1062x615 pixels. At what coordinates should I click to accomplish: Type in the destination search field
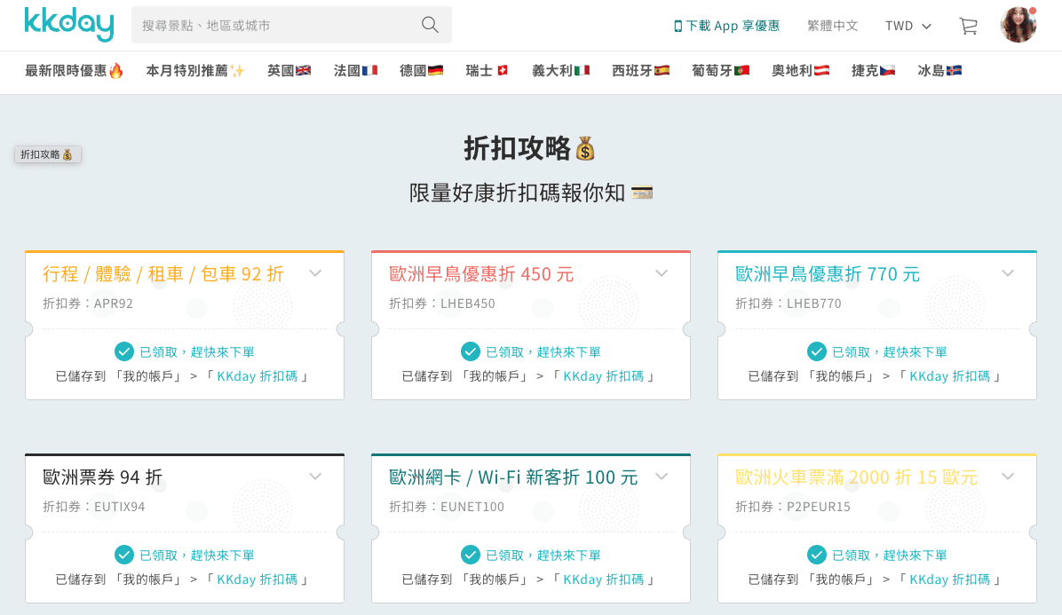266,25
